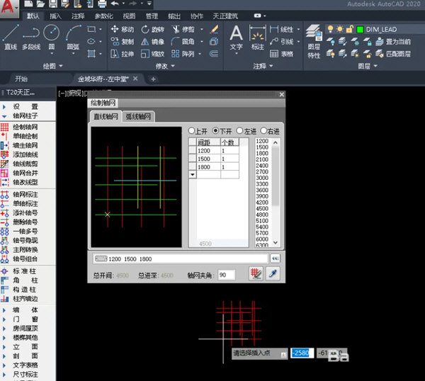Click 绘制轴网 in the left sidebar
The image size is (425, 381).
(25, 126)
